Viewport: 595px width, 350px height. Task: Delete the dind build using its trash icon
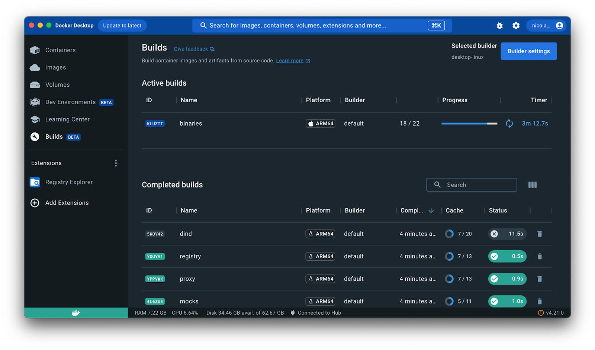[539, 234]
